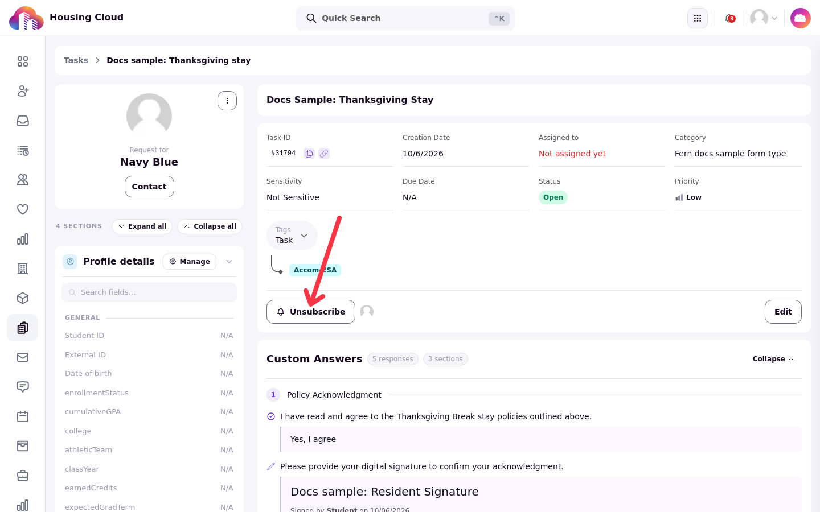Open the chat bubble sidebar icon
This screenshot has height=512, width=820.
(23, 387)
